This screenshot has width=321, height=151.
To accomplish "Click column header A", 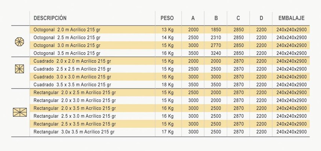I will click(x=193, y=18).
